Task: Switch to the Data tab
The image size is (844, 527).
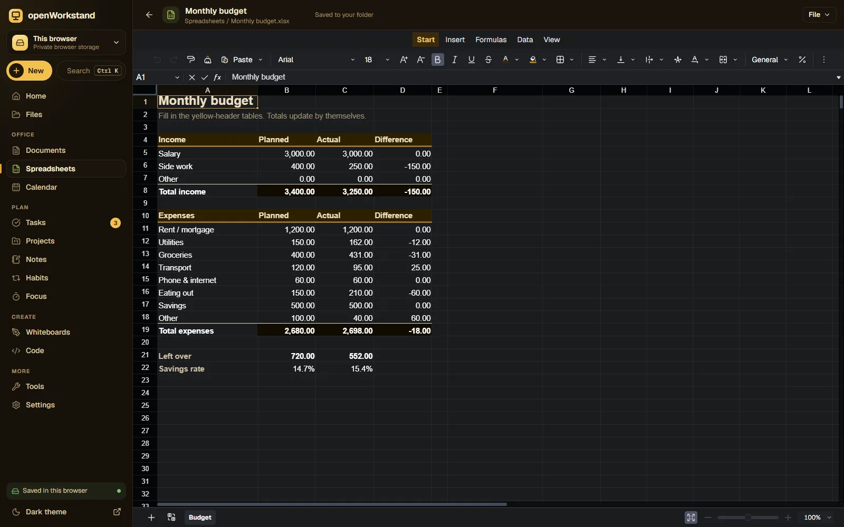Action: click(x=525, y=40)
